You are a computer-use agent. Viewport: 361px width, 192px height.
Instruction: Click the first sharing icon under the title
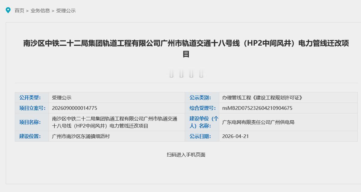click(172, 73)
